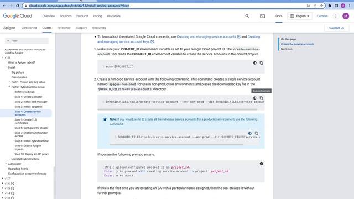The height and width of the screenshot is (199, 354).
Task: Open the Solutions menu
Action: 65,16
